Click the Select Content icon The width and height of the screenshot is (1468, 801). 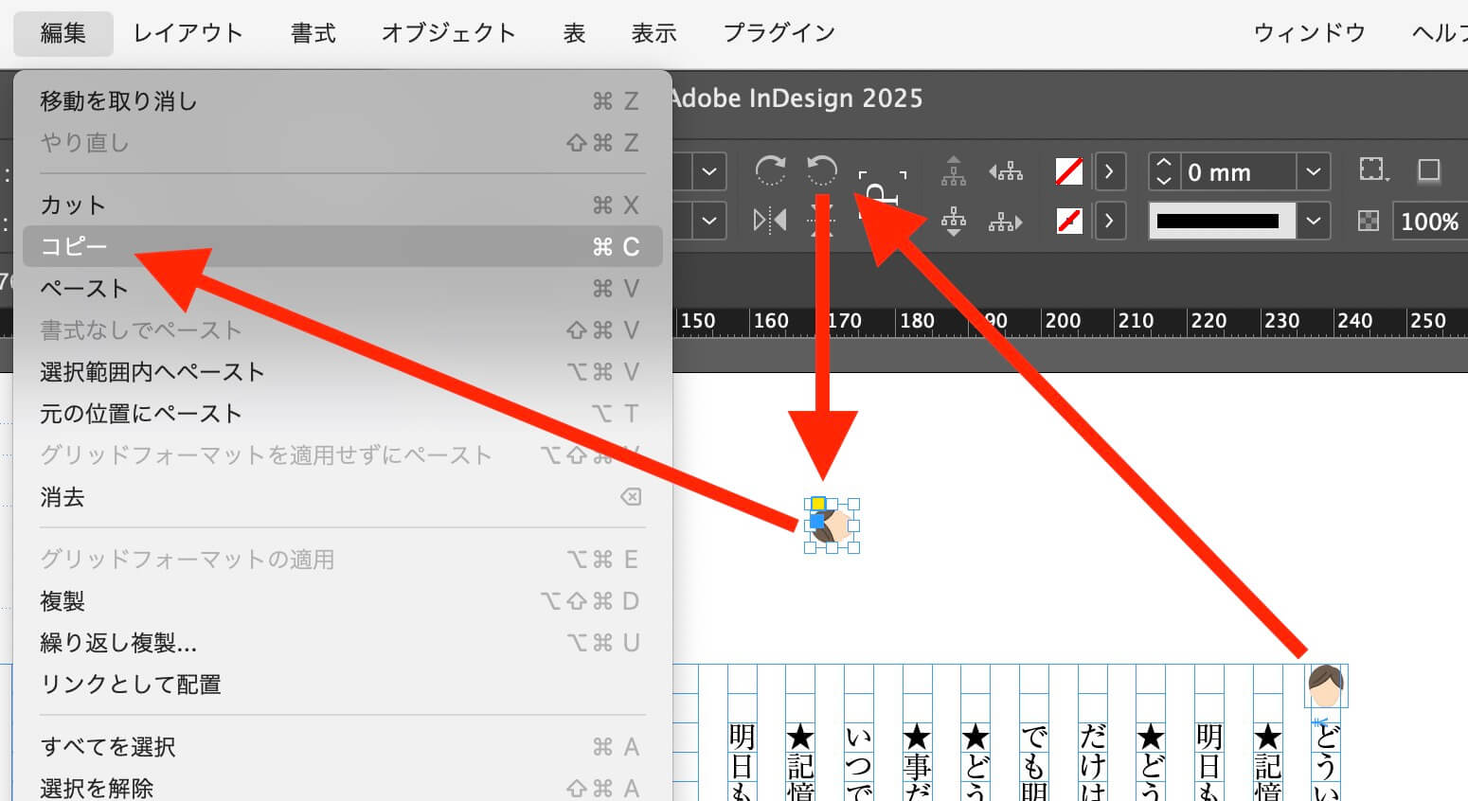click(x=954, y=222)
